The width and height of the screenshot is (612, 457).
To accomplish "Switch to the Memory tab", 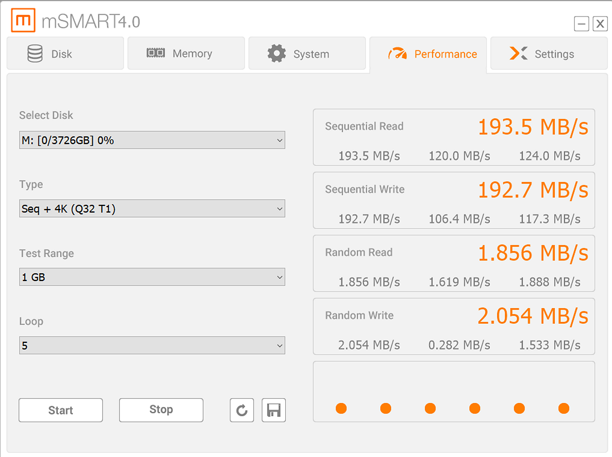I will [x=186, y=53].
